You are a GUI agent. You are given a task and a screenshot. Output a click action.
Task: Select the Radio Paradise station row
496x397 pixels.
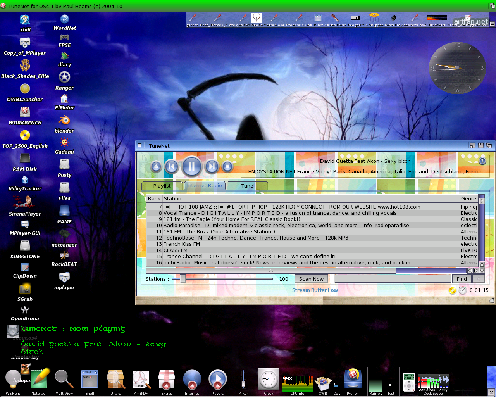pos(312,226)
